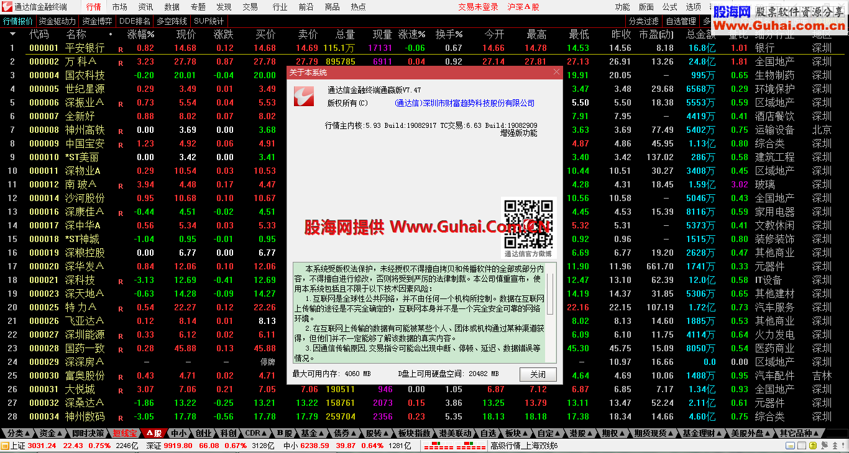Click the orange square icon beside 上证 index
This screenshot has width=849, height=453.
click(x=5, y=446)
